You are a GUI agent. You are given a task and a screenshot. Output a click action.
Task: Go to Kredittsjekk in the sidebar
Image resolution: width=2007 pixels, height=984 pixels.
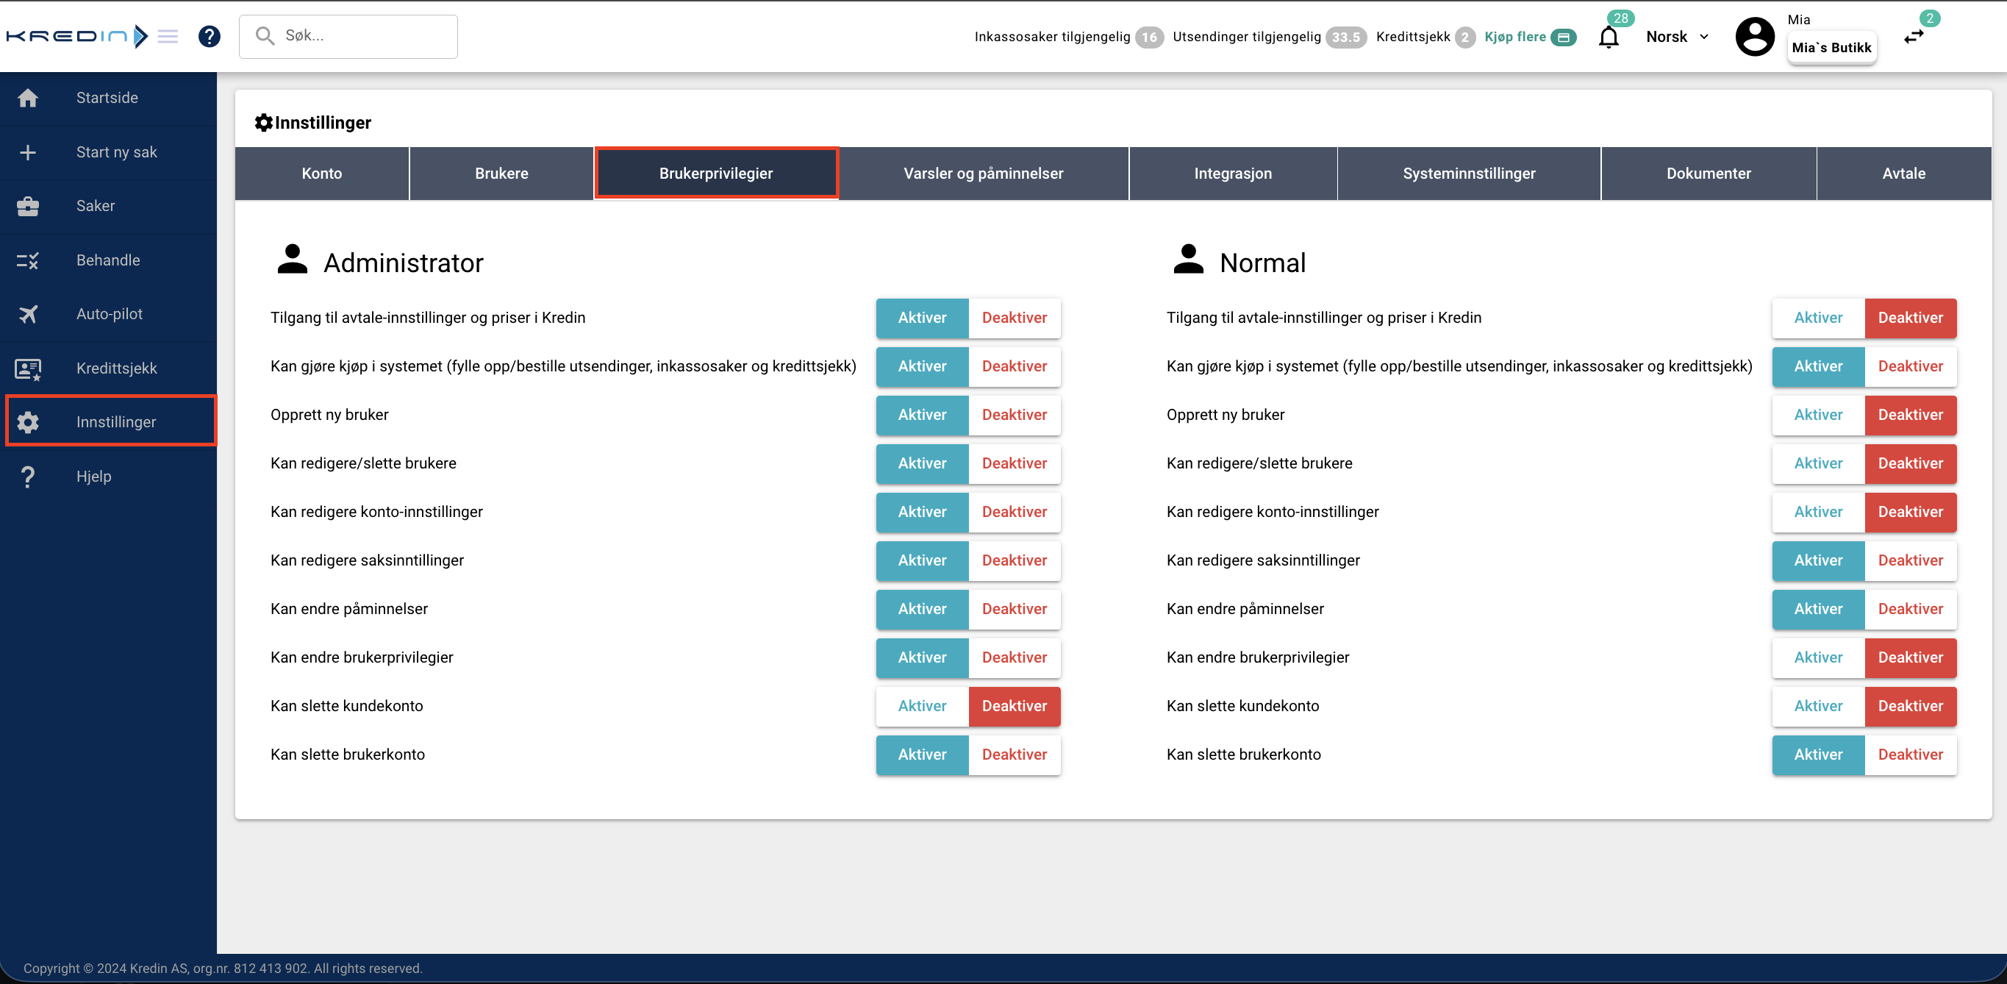[x=116, y=368]
